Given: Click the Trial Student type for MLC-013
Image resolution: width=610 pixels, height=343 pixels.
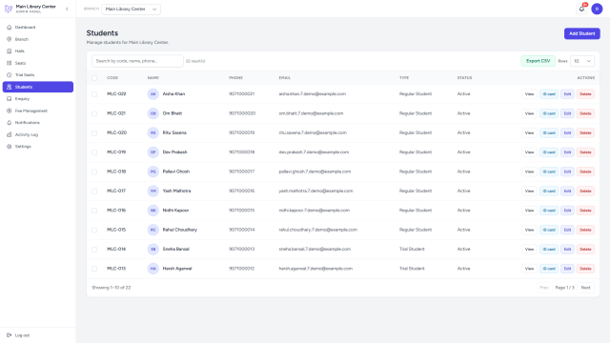Looking at the screenshot, I should 412,269.
